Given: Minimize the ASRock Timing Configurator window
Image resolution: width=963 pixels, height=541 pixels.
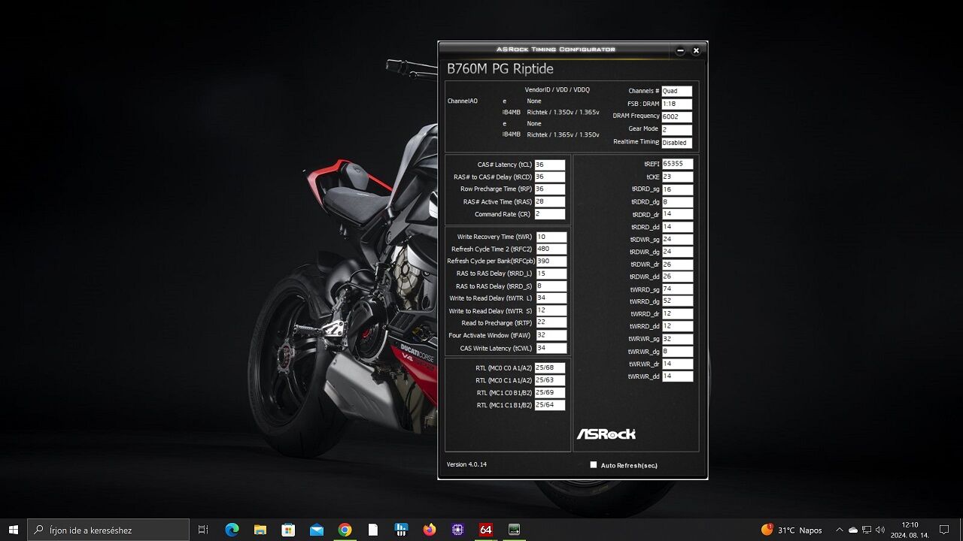Looking at the screenshot, I should [x=680, y=50].
